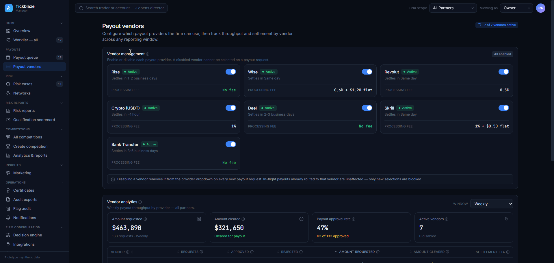Switch off the Skrill vendor toggle

[x=504, y=108]
